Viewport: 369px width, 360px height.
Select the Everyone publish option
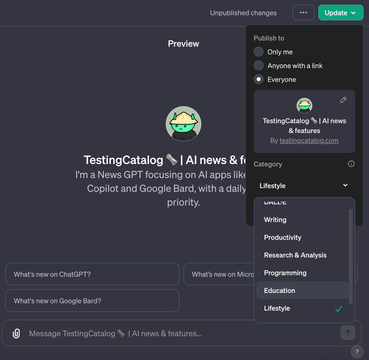pyautogui.click(x=258, y=79)
